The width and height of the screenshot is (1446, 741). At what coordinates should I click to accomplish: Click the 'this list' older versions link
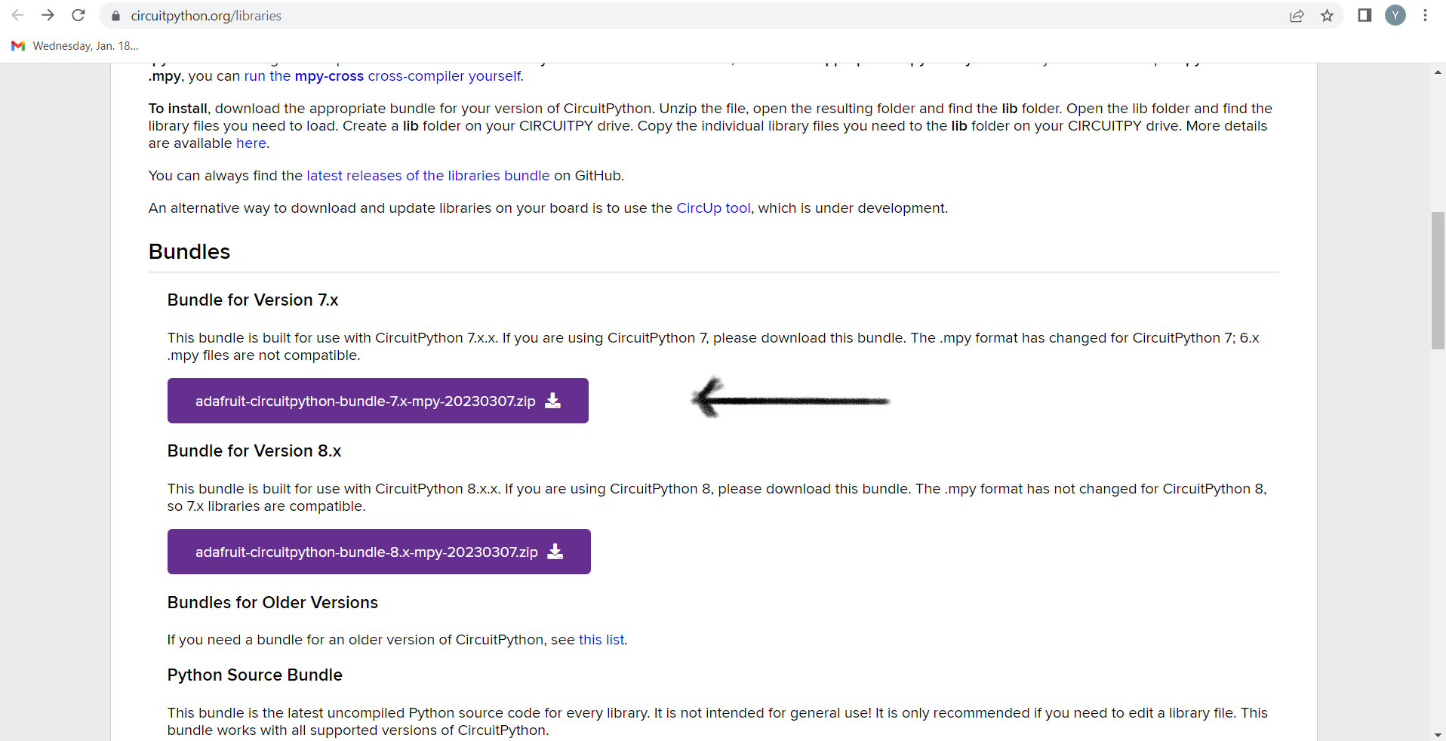(601, 639)
